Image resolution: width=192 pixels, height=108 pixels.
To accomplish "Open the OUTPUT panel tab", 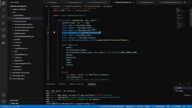I will click(x=62, y=84).
